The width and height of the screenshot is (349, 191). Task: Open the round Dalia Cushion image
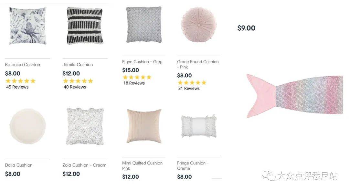pos(27,126)
